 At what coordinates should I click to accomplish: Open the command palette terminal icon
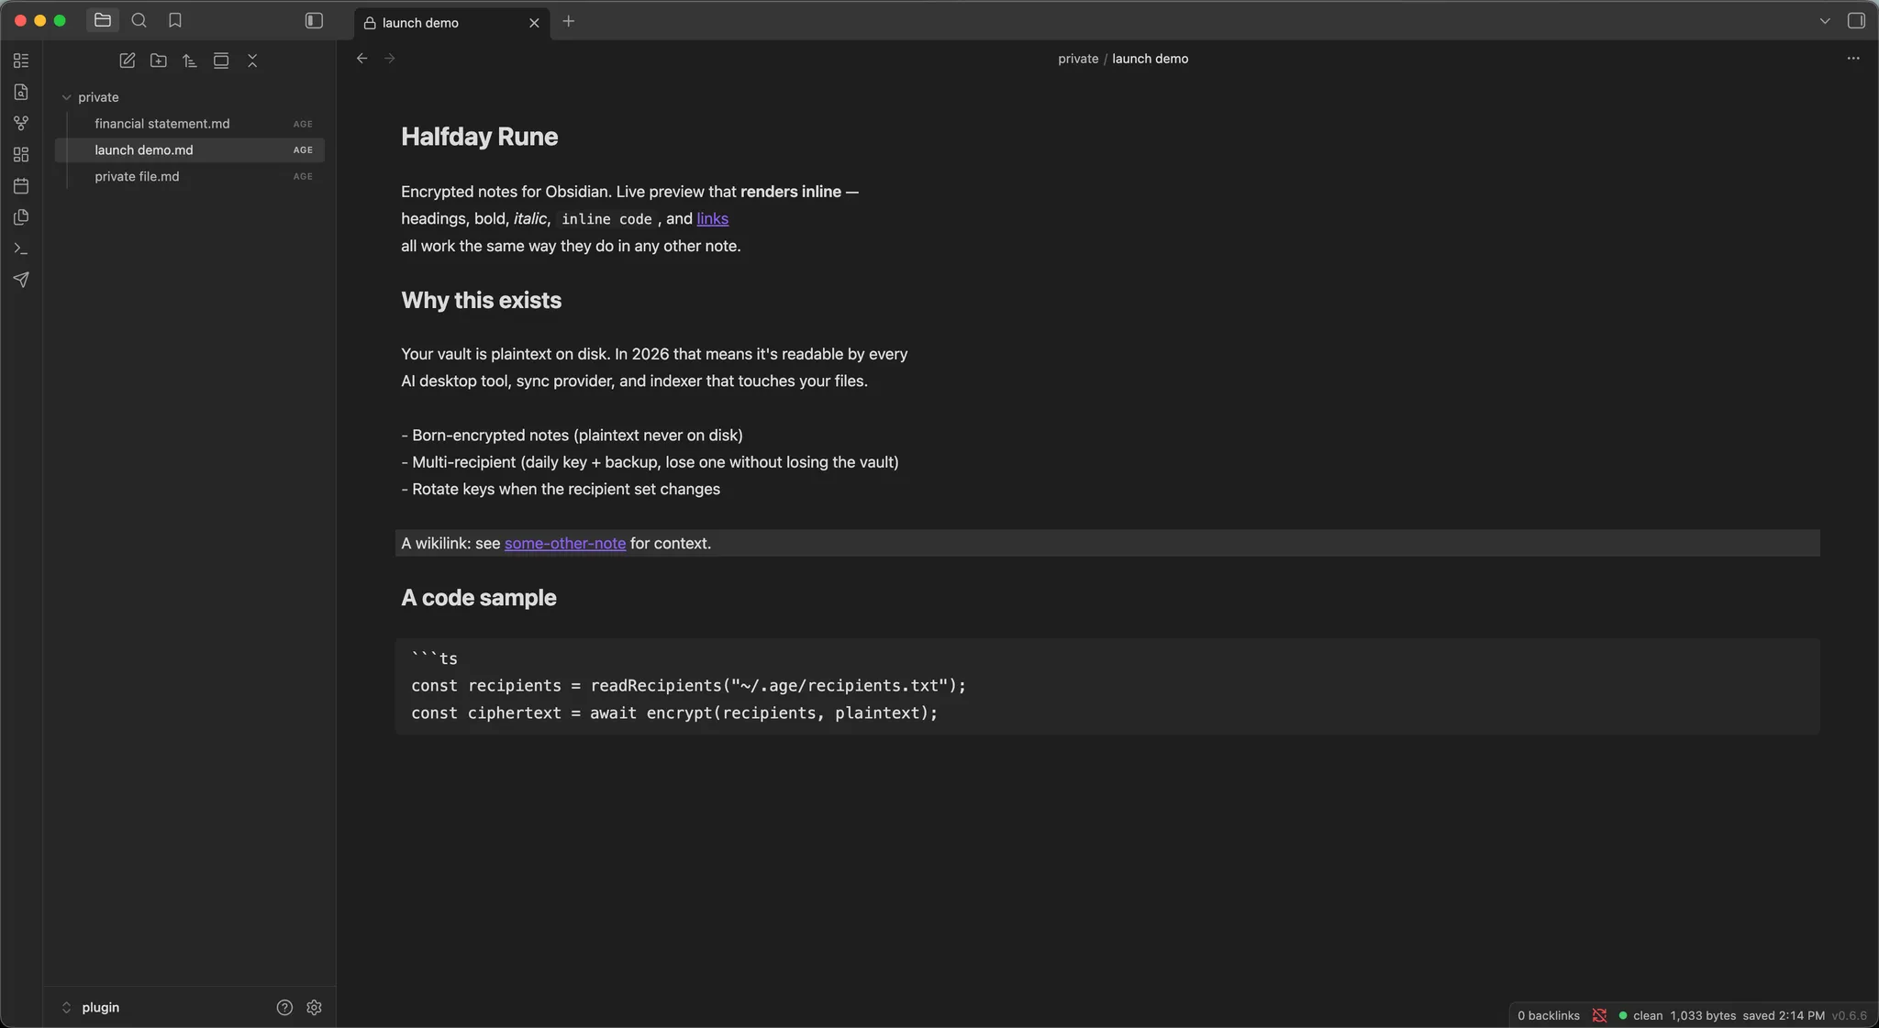pos(21,249)
